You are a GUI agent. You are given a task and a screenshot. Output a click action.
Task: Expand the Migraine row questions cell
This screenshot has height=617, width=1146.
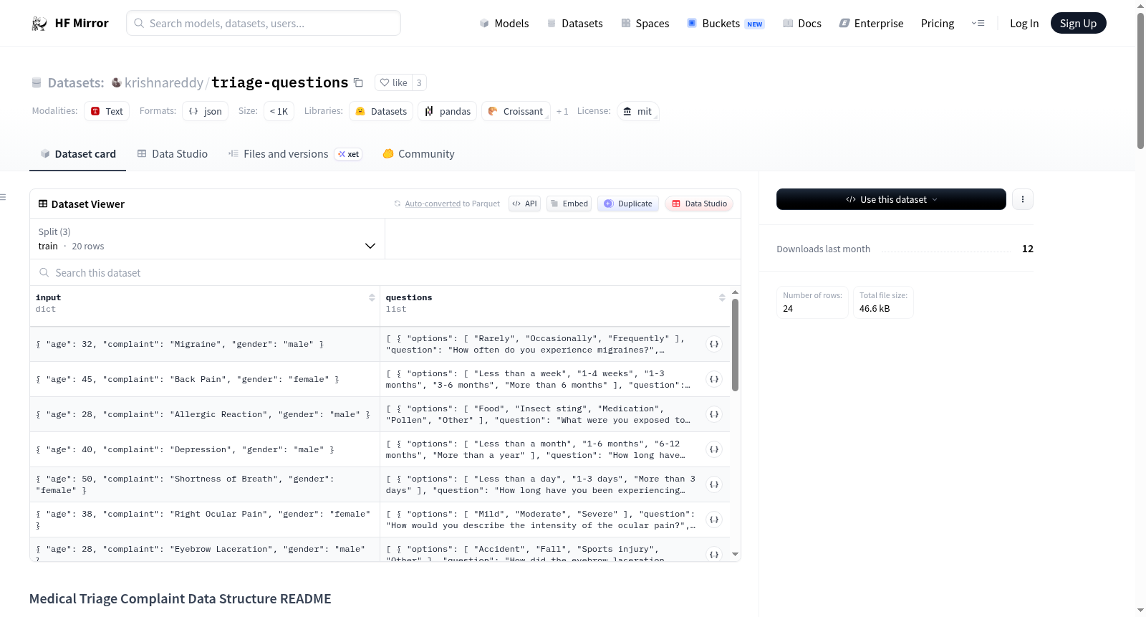(714, 344)
